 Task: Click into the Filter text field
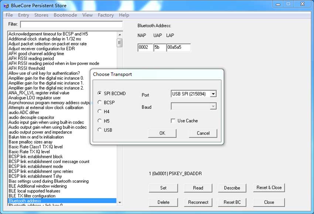[x=71, y=24]
